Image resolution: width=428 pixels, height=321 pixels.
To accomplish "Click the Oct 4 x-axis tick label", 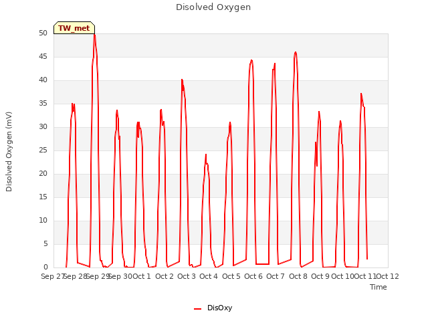I will tap(209, 276).
